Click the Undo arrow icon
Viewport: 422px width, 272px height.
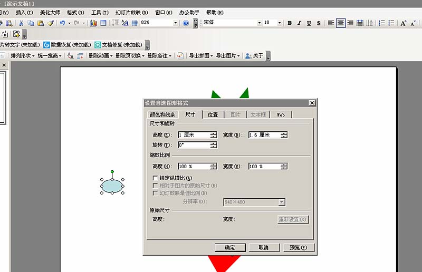62,23
